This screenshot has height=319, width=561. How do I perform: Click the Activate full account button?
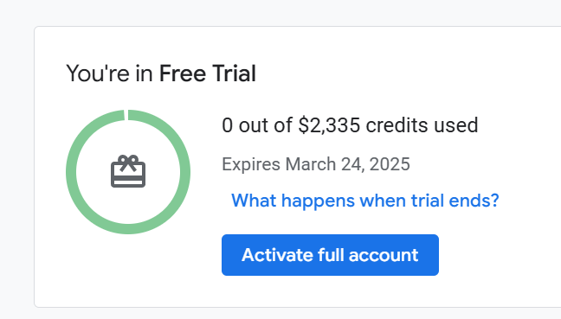coord(330,255)
